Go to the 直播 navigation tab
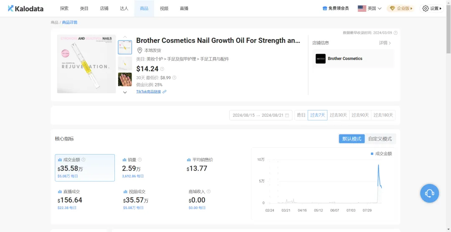The width and height of the screenshot is (451, 232). click(x=184, y=8)
